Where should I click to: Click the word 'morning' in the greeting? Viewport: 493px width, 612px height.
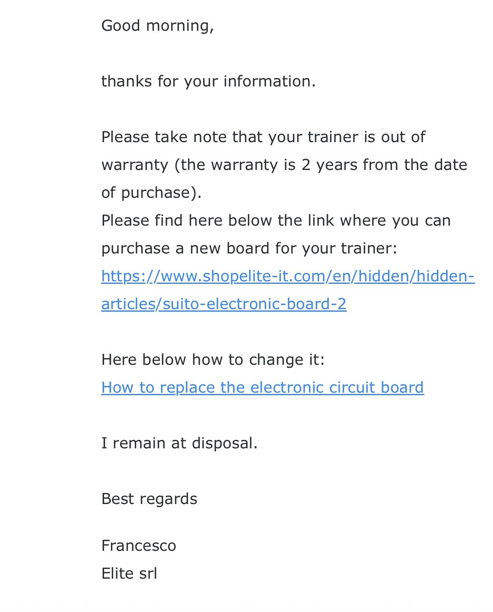pyautogui.click(x=177, y=26)
